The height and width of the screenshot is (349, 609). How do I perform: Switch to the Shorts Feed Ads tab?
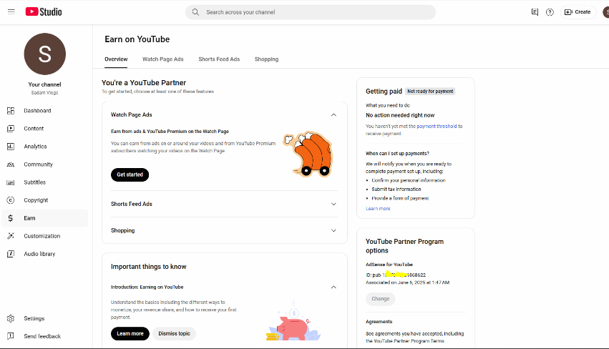pyautogui.click(x=219, y=59)
